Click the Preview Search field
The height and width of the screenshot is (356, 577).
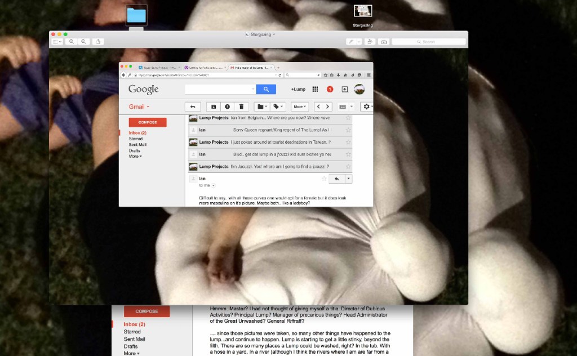(429, 42)
